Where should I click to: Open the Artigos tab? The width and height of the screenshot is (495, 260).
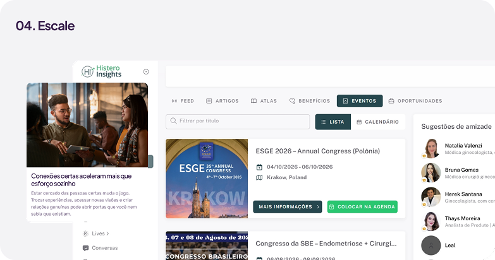[x=223, y=101]
